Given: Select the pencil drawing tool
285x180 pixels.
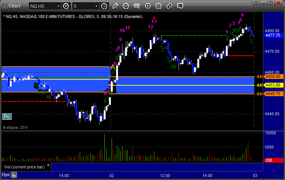Looking at the screenshot, I should [x=115, y=6].
